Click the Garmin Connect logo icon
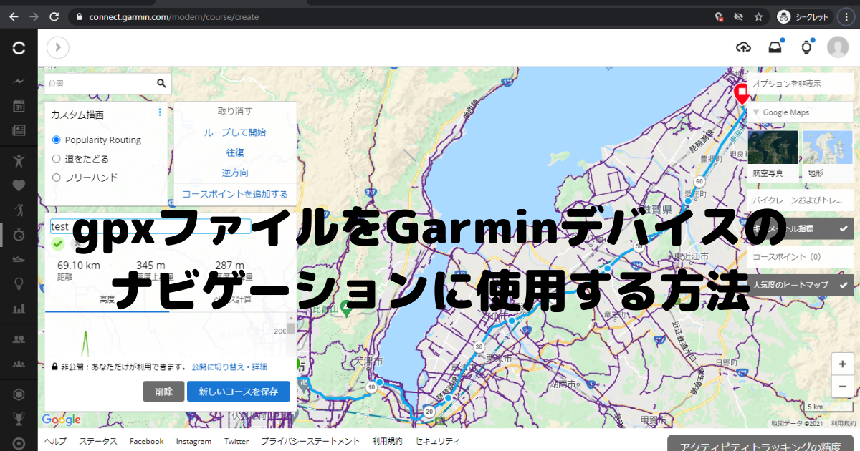Image resolution: width=860 pixels, height=451 pixels. pos(19,48)
